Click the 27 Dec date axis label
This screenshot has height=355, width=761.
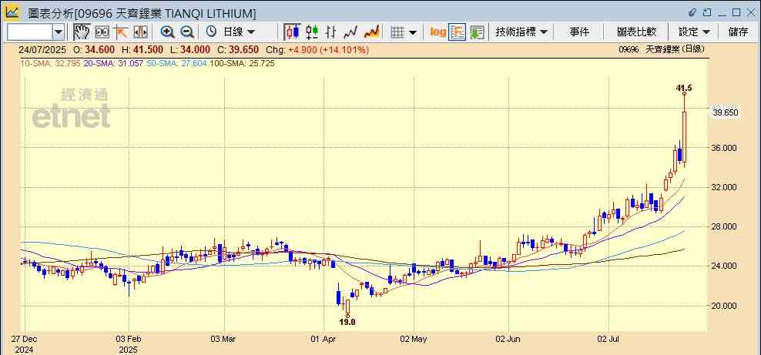25,339
